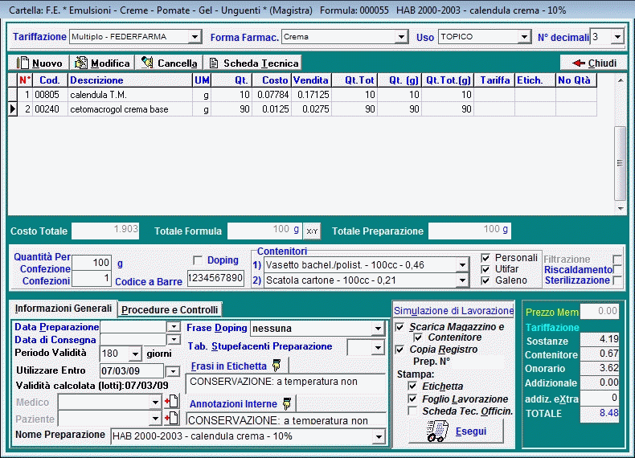Click the Esegui link text
Screen dimensions: 635x458
(471, 431)
